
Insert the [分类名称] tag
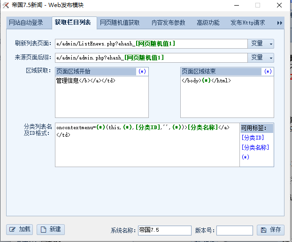255,147
